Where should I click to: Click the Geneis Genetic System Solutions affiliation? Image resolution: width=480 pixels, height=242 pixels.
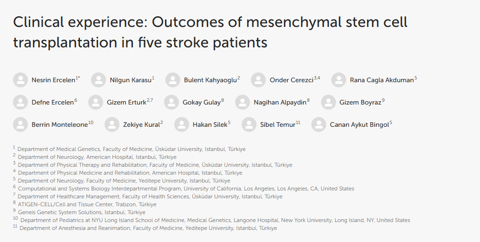pos(81,212)
